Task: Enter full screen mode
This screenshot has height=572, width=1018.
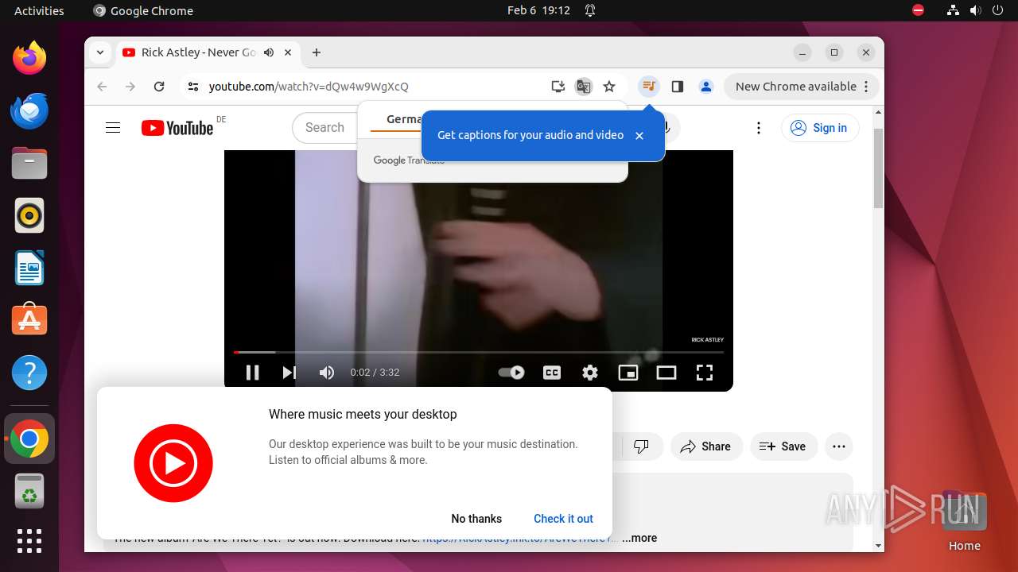Action: (705, 373)
